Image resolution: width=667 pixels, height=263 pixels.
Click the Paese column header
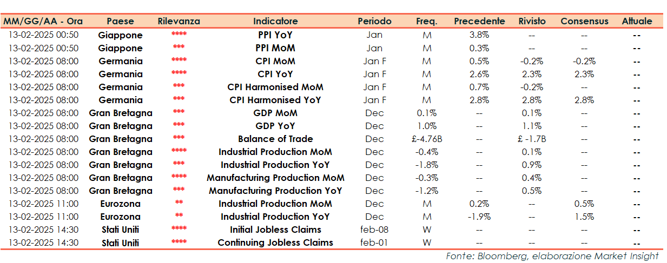(x=120, y=22)
